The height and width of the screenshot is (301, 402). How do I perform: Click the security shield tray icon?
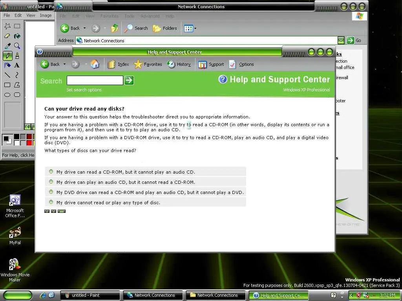point(359,295)
